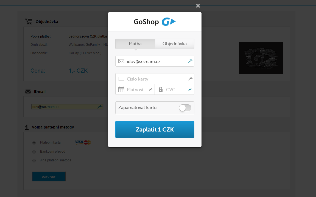Switch to the Objednávka tab
Image resolution: width=316 pixels, height=197 pixels.
tap(175, 44)
